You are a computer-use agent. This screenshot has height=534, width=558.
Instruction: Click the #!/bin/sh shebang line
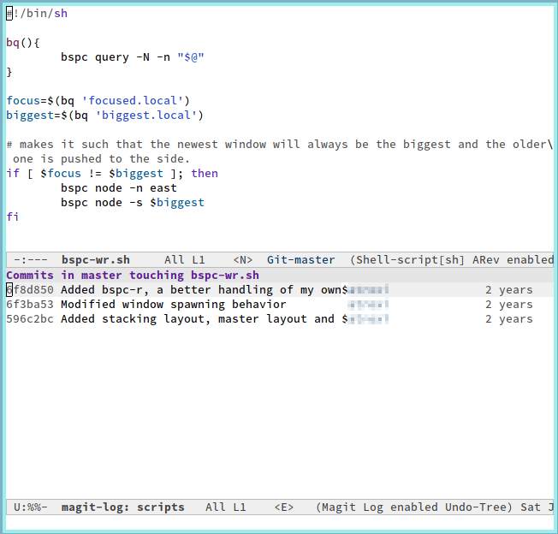click(37, 14)
